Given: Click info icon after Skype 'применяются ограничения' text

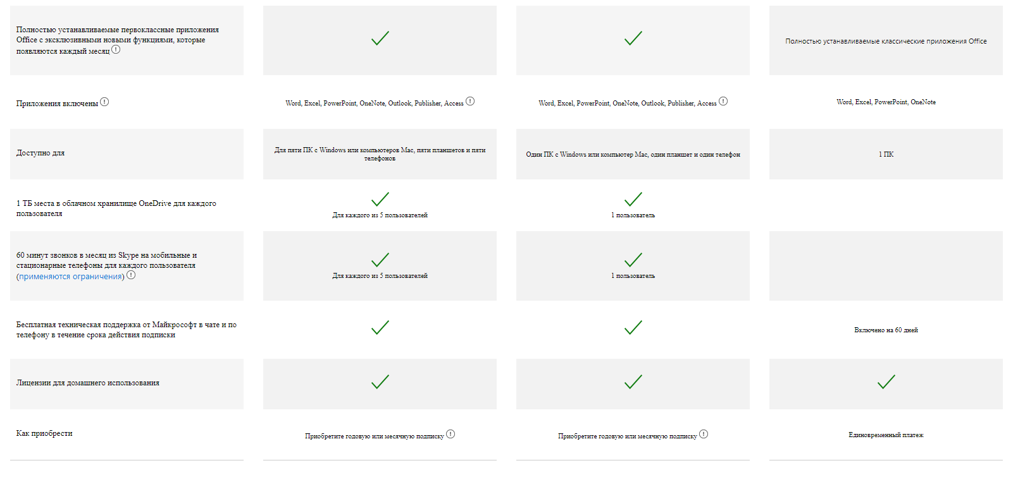Looking at the screenshot, I should coord(131,275).
